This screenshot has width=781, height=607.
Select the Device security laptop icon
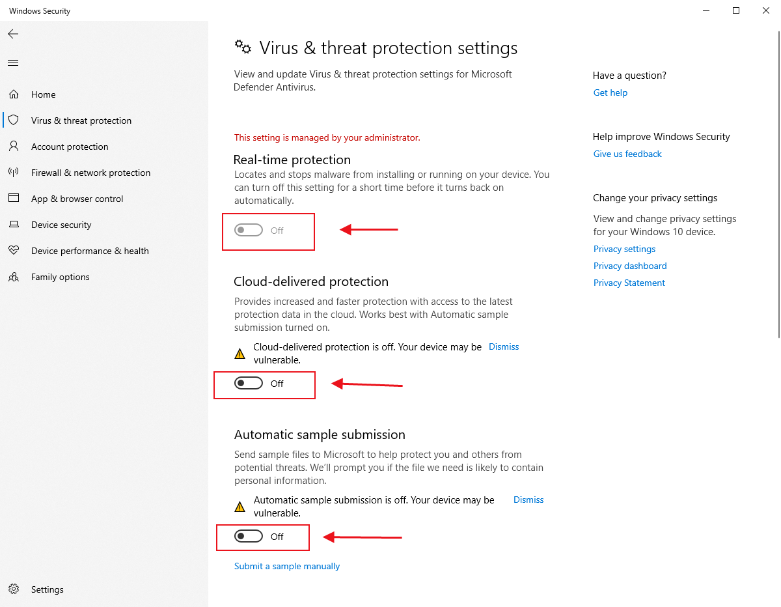[x=13, y=225]
